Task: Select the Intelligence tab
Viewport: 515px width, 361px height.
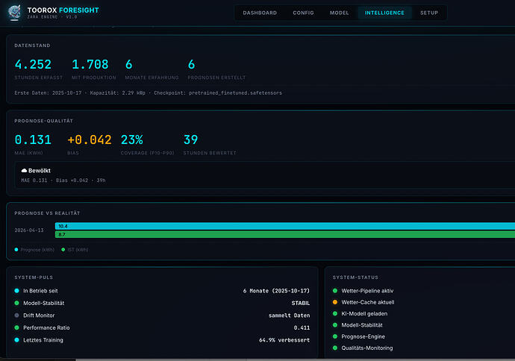Action: click(384, 13)
